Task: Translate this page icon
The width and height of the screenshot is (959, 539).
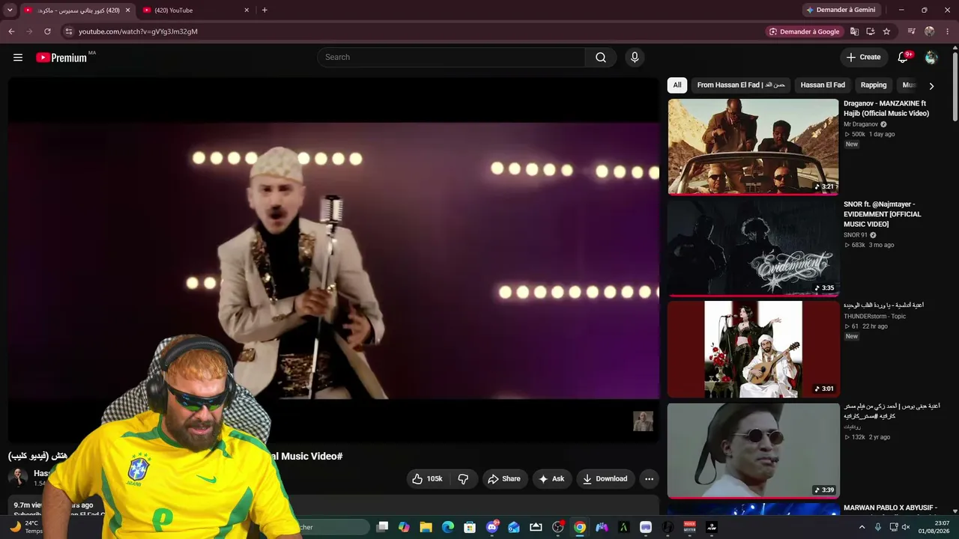Action: click(x=854, y=31)
